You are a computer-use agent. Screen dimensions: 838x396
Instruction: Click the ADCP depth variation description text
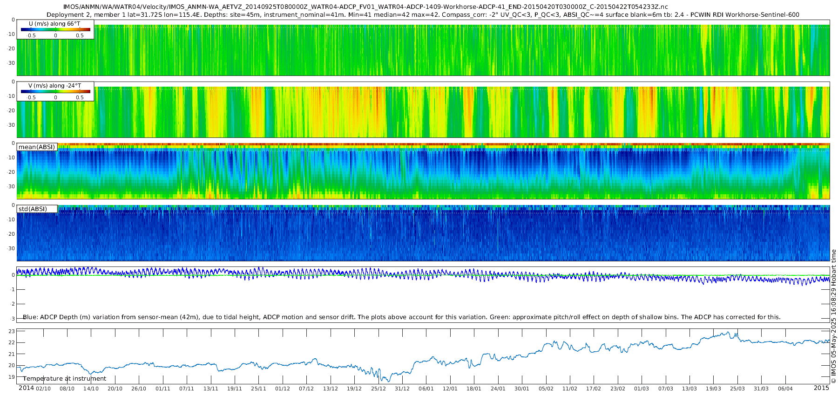click(x=401, y=317)
